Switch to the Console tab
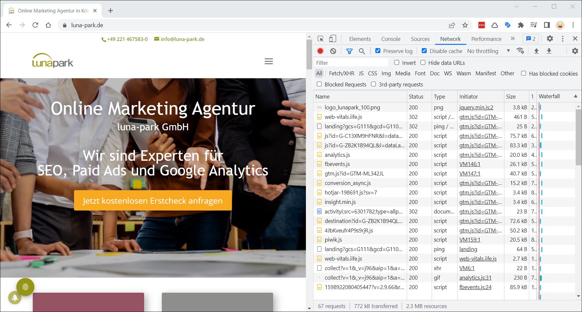582x312 pixels. pos(391,39)
